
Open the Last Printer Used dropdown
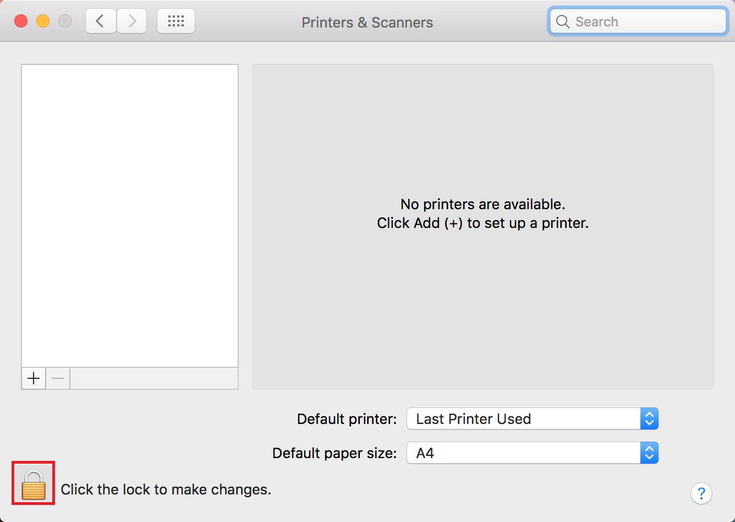pos(532,419)
